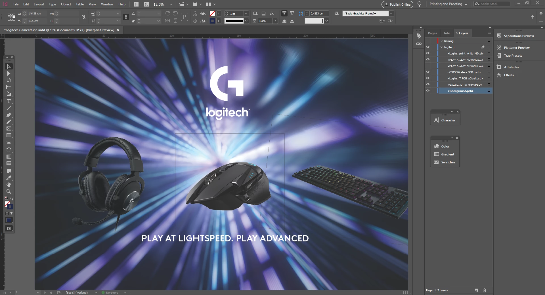Toggle eye for Logite...print_white_MD.ai object
The width and height of the screenshot is (545, 295).
[428, 53]
